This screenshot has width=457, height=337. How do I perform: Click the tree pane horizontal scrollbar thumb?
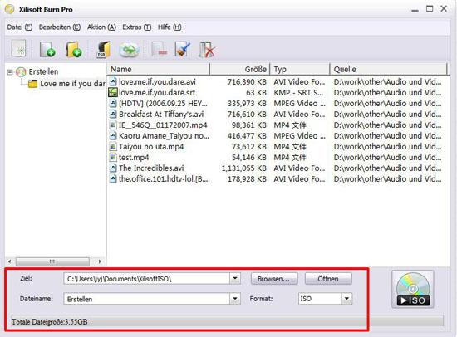point(52,261)
